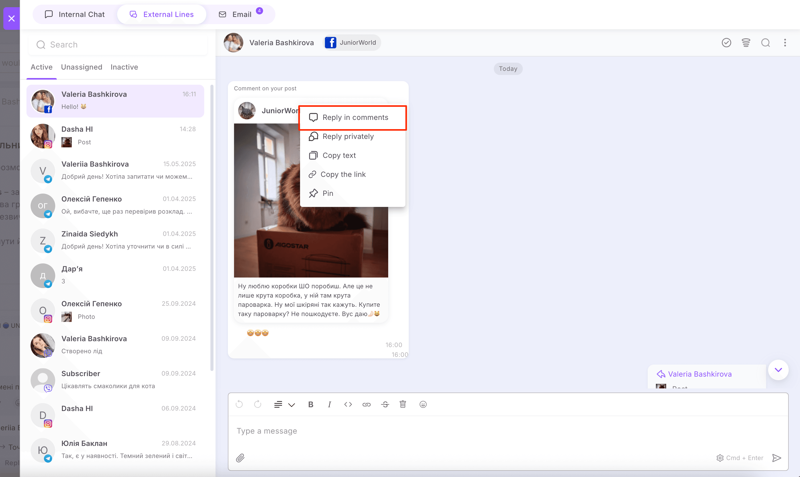Open the emoji picker
This screenshot has width=800, height=477.
click(x=423, y=404)
